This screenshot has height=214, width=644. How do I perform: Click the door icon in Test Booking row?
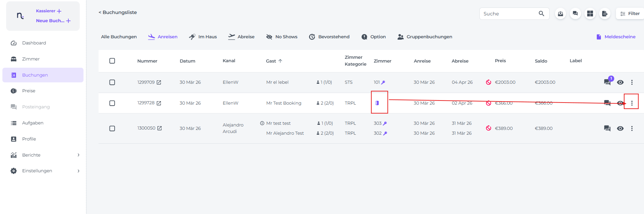pyautogui.click(x=377, y=103)
